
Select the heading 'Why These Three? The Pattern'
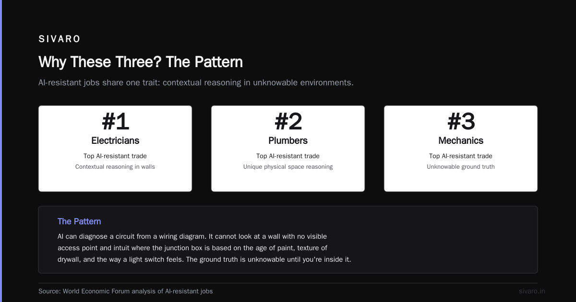(141, 62)
